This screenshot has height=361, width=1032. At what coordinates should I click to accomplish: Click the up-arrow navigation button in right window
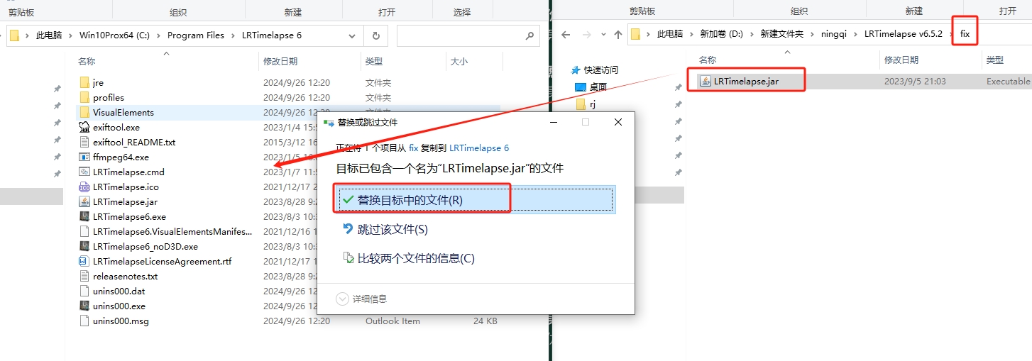click(617, 34)
